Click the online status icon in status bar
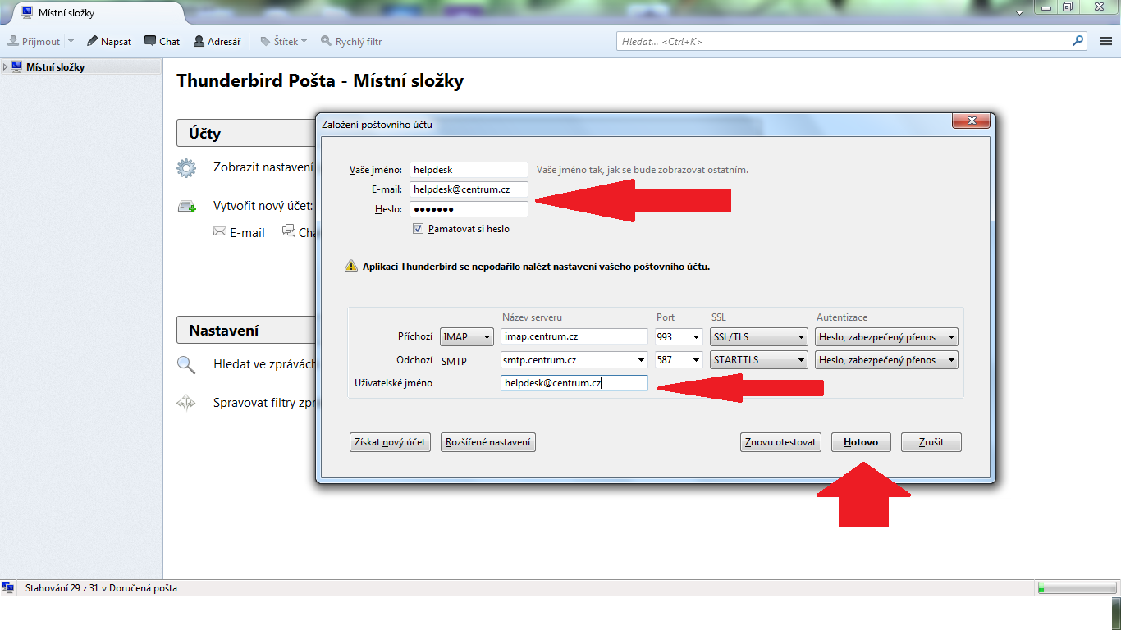The image size is (1121, 630). tap(8, 588)
